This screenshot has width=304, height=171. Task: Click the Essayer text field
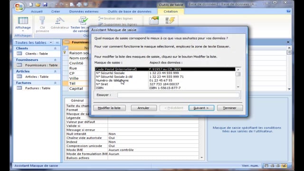tap(178, 95)
